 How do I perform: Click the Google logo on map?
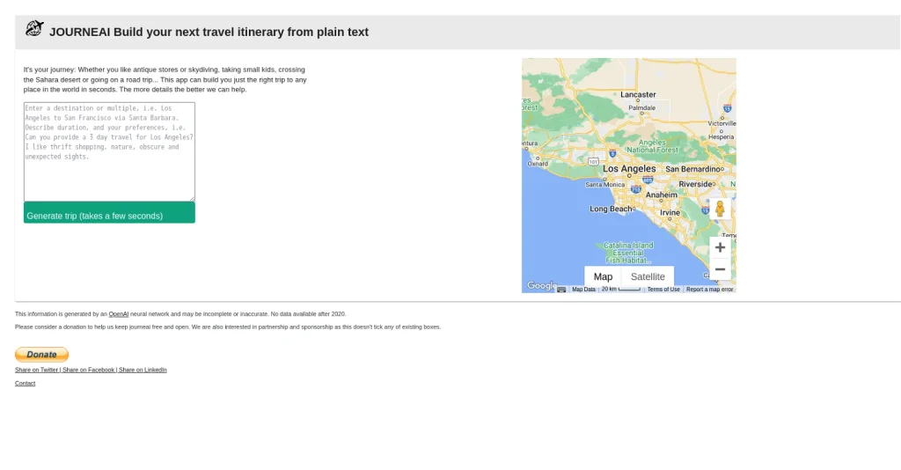point(540,285)
